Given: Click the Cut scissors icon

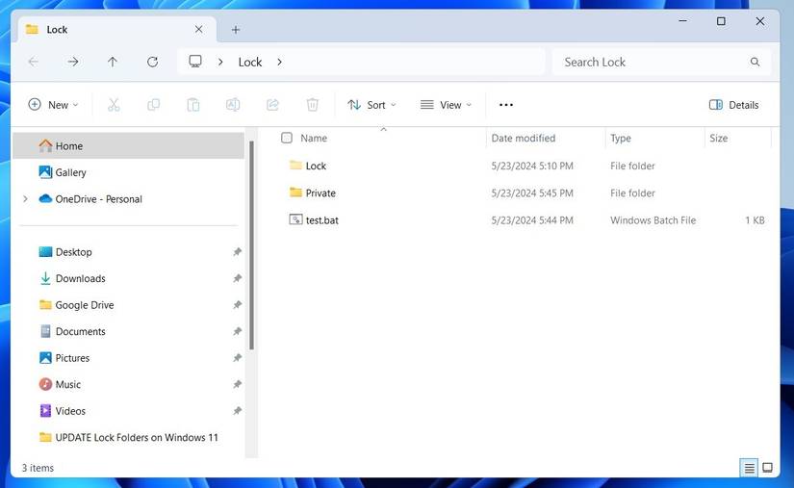Looking at the screenshot, I should [114, 105].
